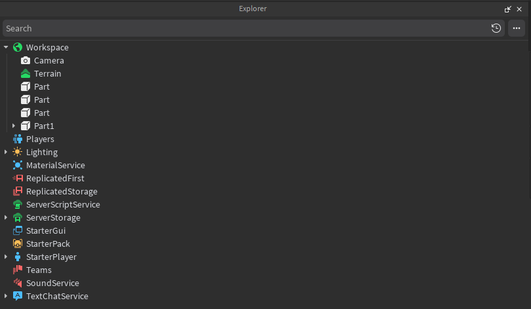Select ServerScriptService in the tree

[x=63, y=204]
